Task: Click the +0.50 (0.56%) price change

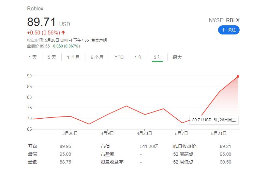Action: click(x=44, y=33)
